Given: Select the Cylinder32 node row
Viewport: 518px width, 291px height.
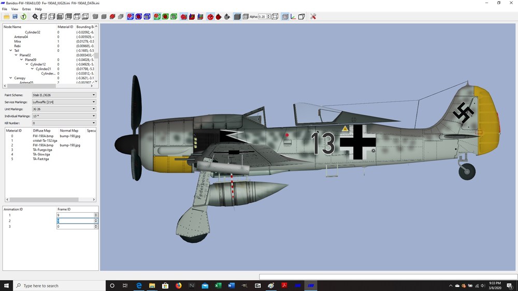Looking at the screenshot, I should coord(49,32).
